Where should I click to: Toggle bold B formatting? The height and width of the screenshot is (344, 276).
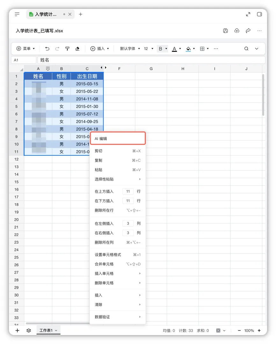point(161,49)
